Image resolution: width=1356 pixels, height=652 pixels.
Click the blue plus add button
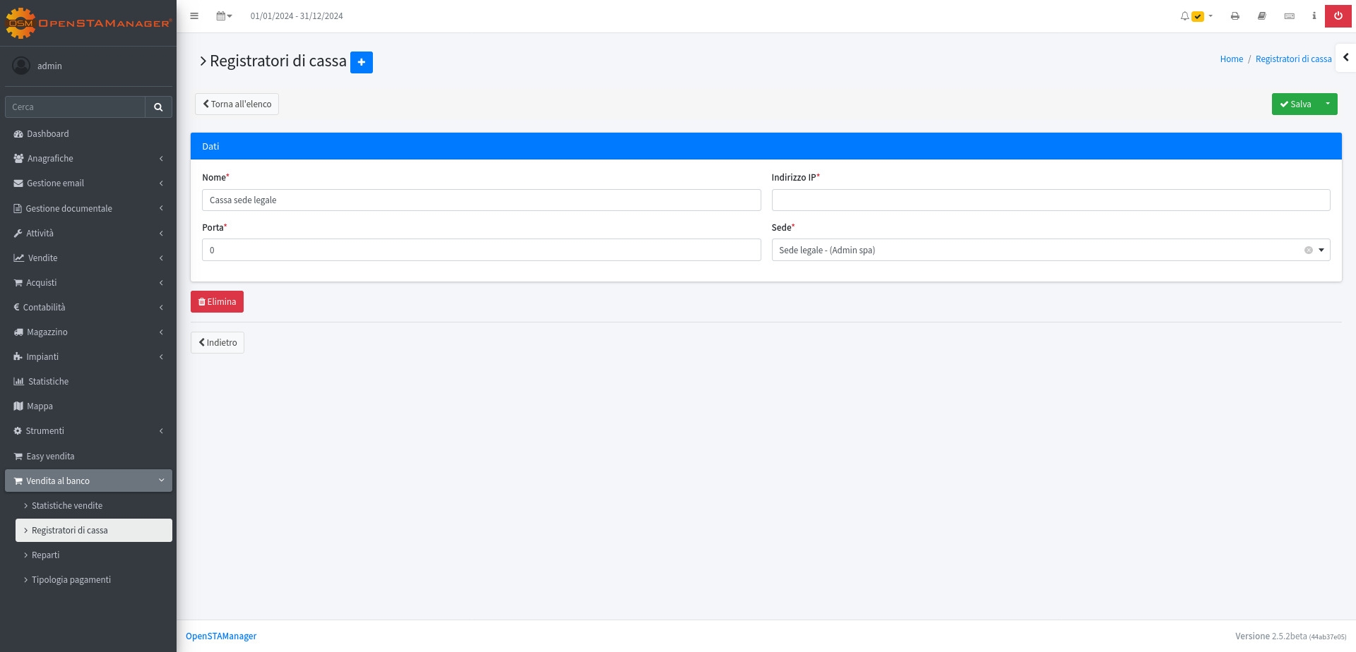[361, 62]
